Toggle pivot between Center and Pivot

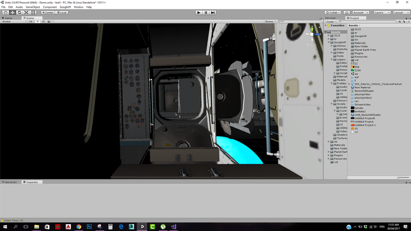[x=48, y=12]
